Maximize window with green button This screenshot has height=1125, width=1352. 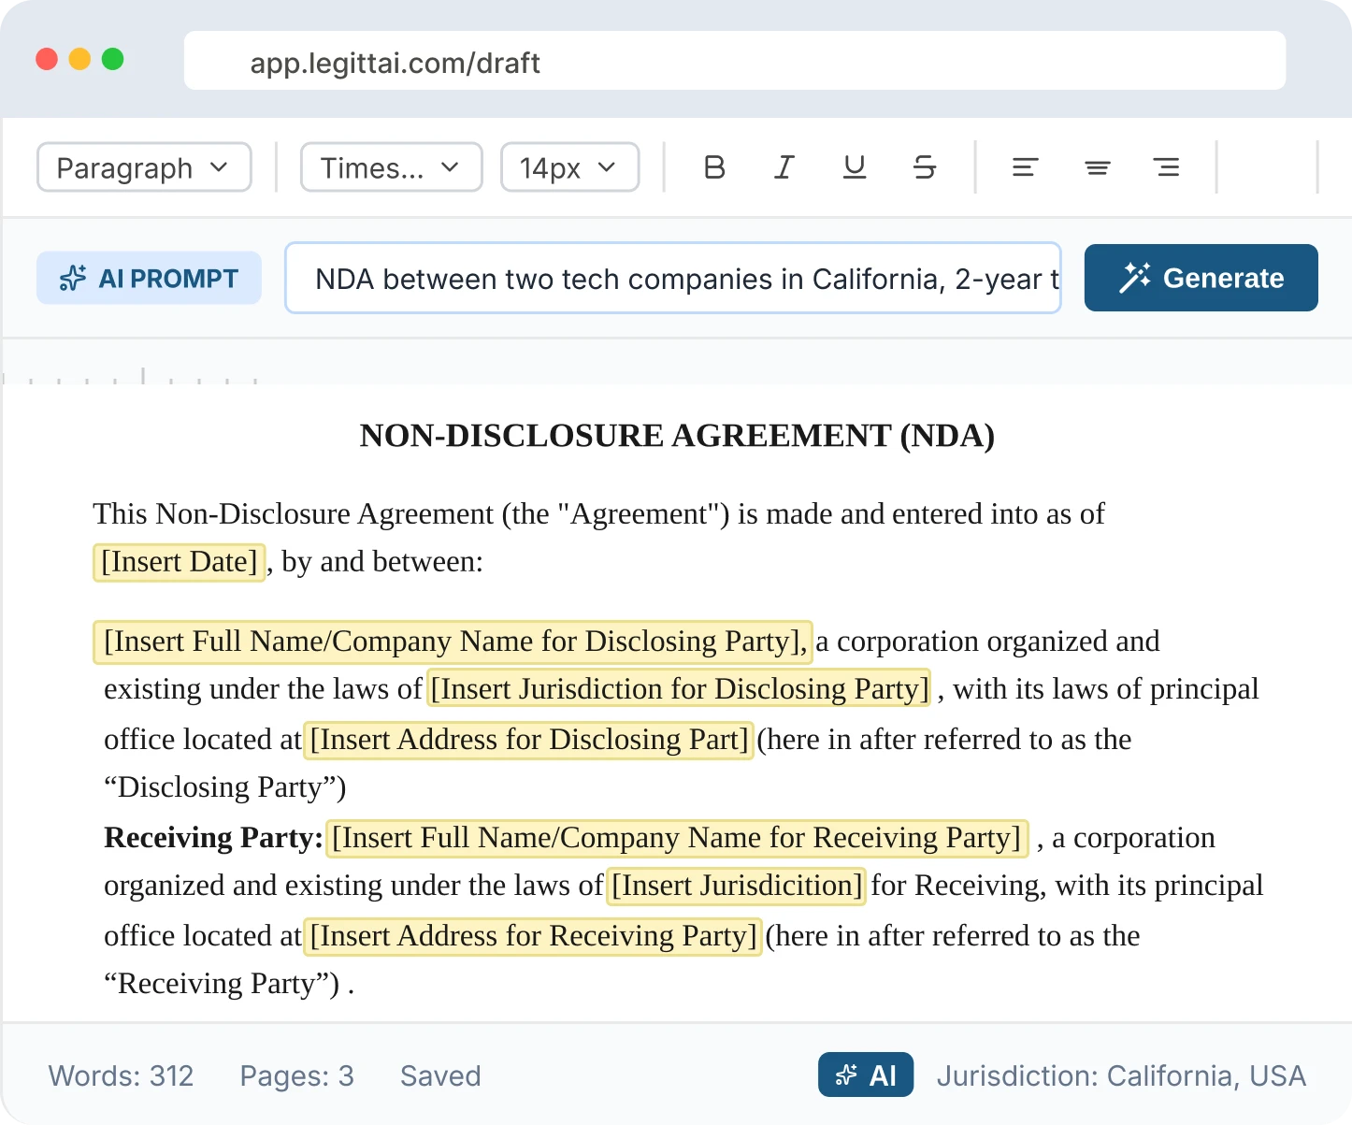click(113, 59)
